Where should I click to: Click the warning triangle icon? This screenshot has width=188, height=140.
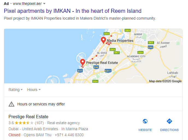click(x=11, y=104)
